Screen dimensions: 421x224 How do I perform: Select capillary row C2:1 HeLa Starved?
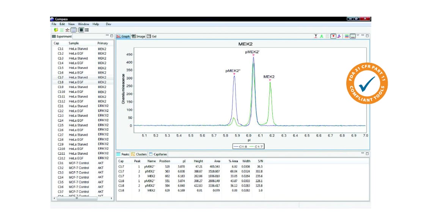pyautogui.click(x=83, y=106)
